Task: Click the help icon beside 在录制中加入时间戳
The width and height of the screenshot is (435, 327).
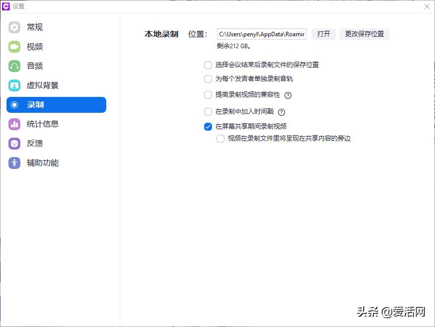Action: click(x=282, y=112)
